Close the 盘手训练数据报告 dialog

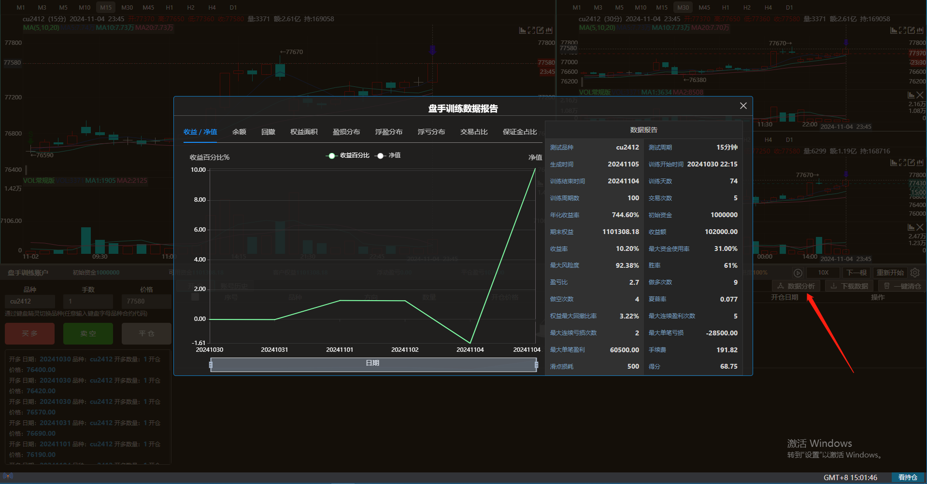[743, 106]
